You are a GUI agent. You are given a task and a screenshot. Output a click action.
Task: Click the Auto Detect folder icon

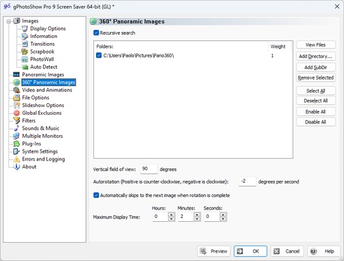coord(25,67)
